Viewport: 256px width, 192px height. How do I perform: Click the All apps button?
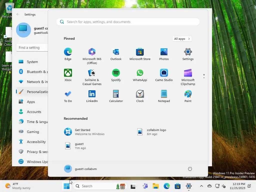(182, 39)
